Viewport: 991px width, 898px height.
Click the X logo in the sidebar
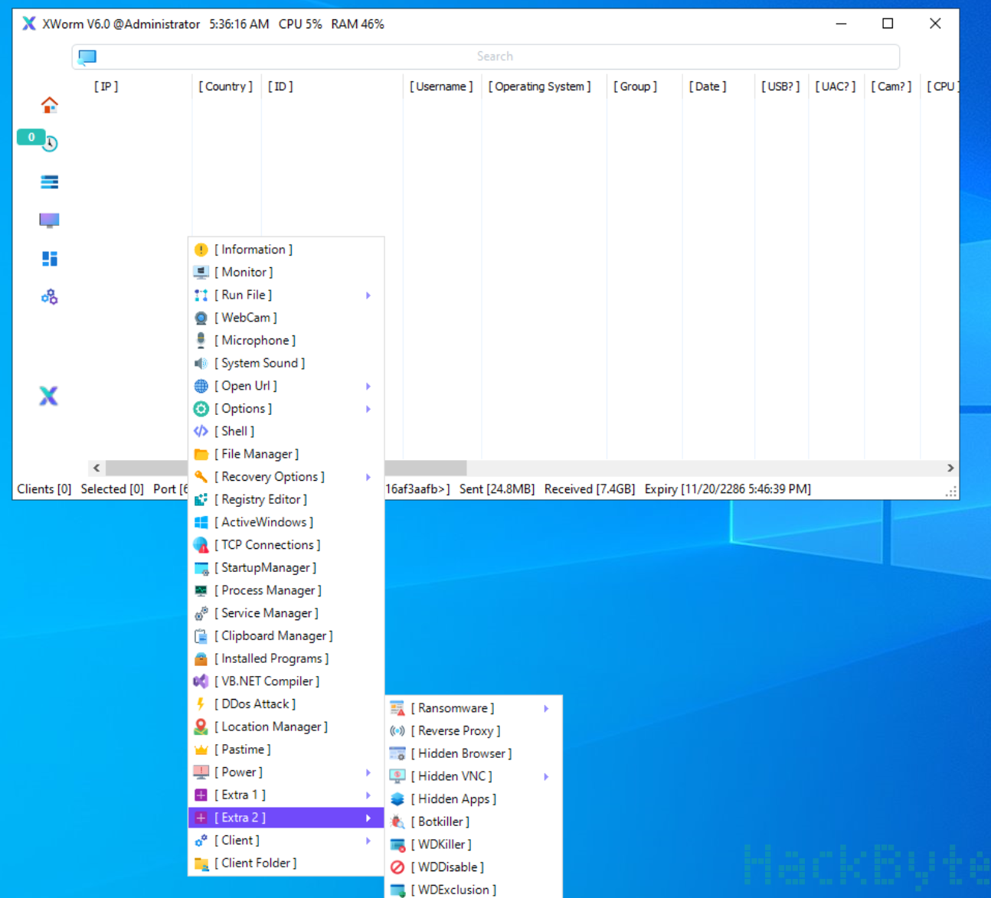pos(49,396)
